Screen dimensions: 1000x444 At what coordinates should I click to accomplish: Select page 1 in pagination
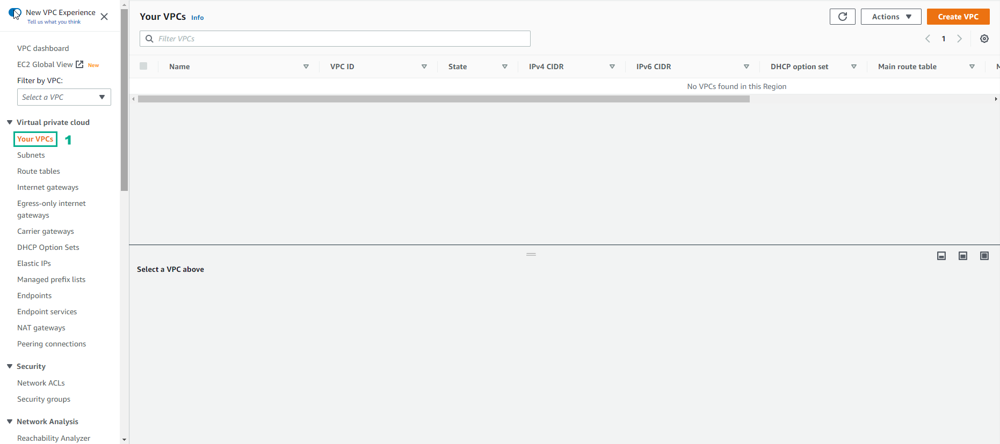(x=944, y=39)
